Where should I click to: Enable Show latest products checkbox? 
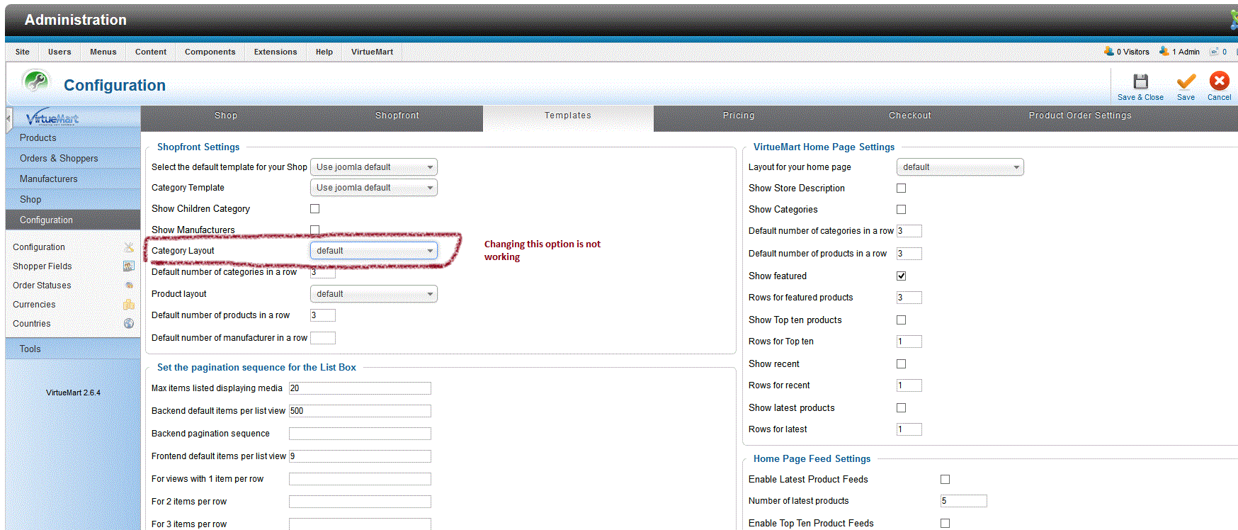point(902,408)
